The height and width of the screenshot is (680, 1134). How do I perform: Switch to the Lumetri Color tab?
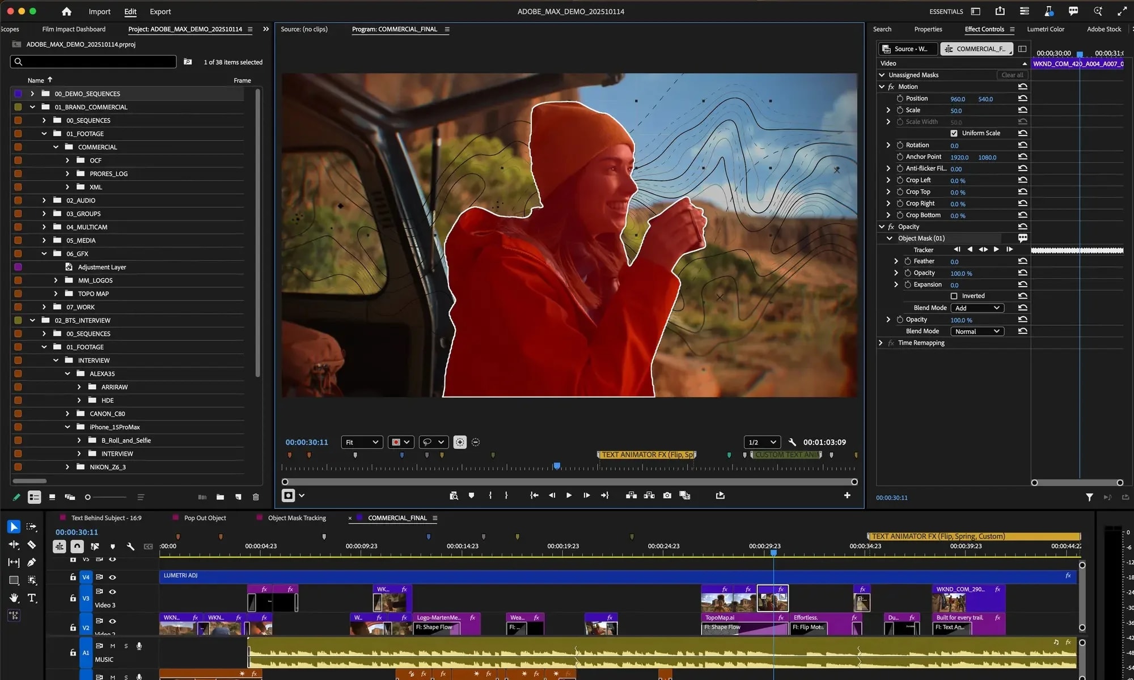1046,29
